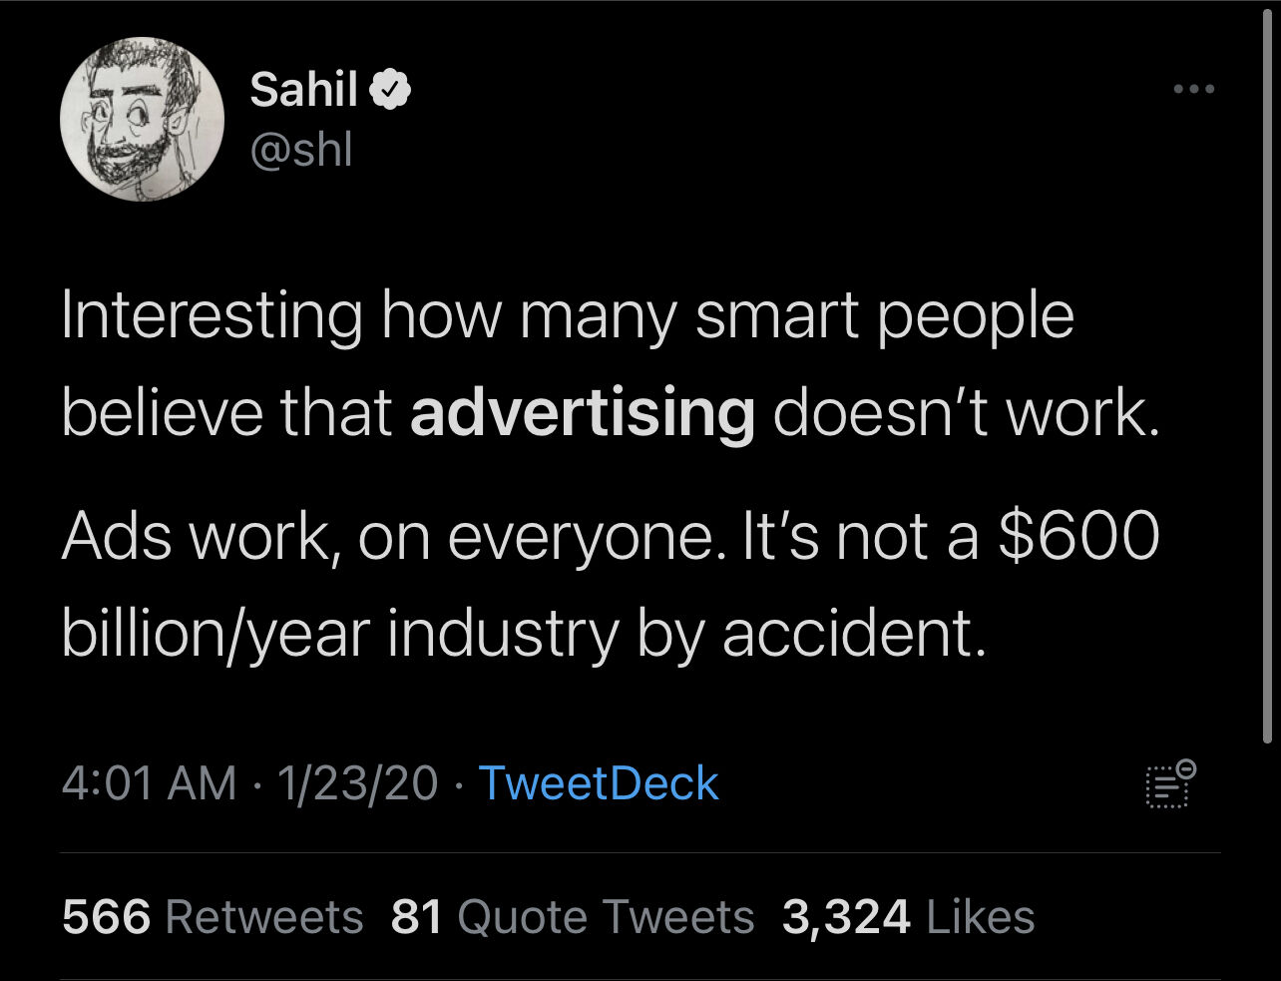Image resolution: width=1281 pixels, height=981 pixels.
Task: Open Sahil's sketched profile avatar
Action: (142, 119)
